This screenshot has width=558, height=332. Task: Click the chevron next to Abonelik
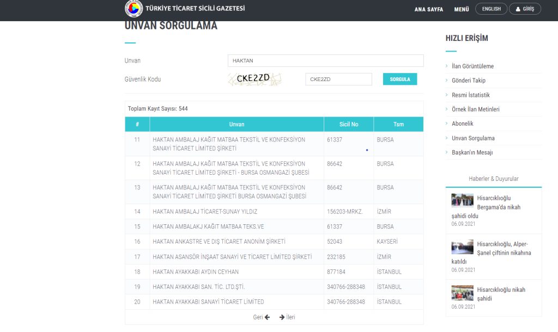click(447, 123)
